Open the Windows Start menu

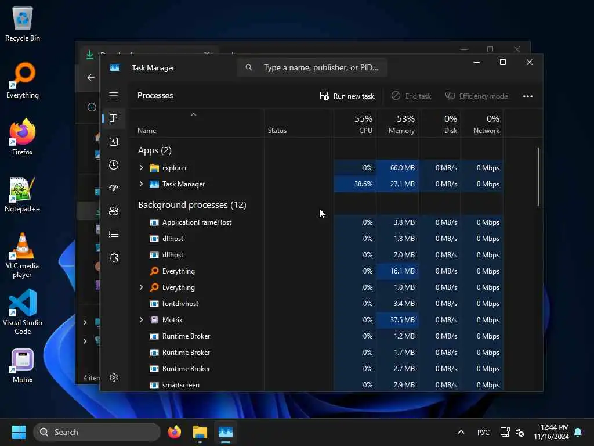(19, 432)
